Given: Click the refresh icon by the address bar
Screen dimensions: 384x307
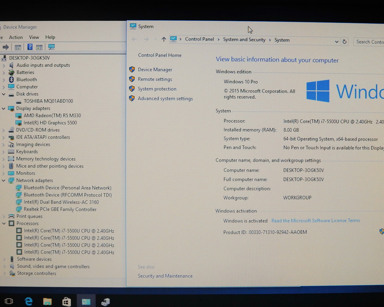Looking at the screenshot, I should coord(344,42).
